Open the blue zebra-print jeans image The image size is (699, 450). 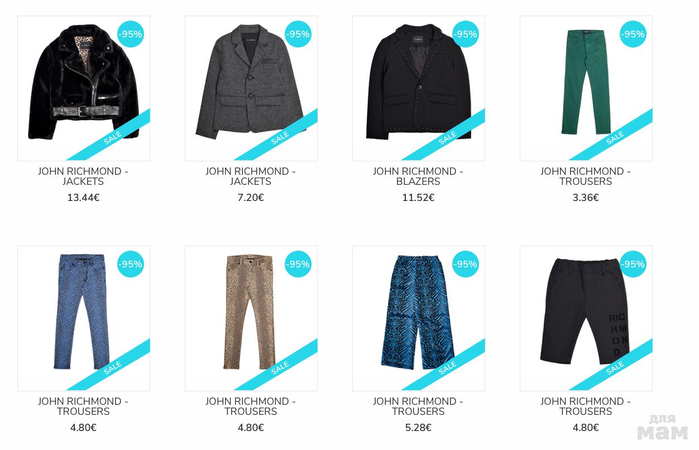click(84, 318)
